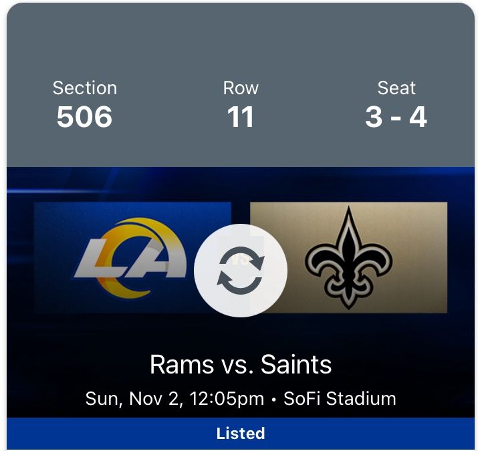Click the SoFi Stadium venue text
Screen dimensions: 478x451
(x=340, y=399)
